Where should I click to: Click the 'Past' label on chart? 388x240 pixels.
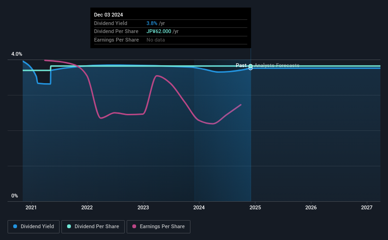241,65
